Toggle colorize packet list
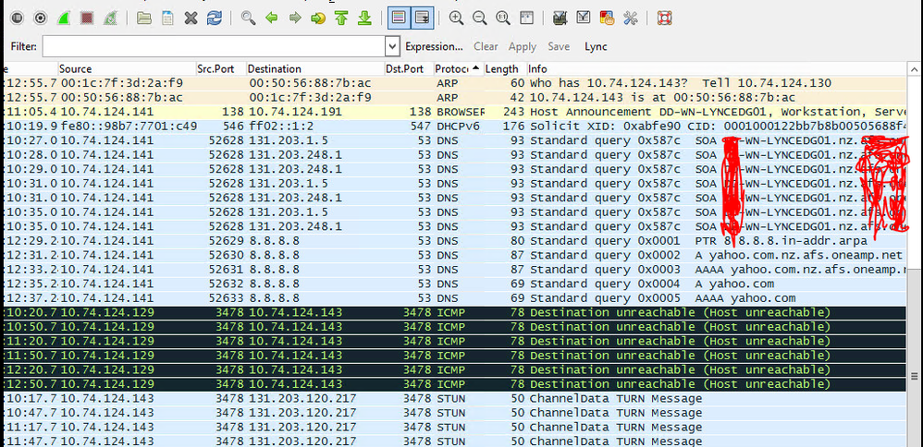This screenshot has height=447, width=923. click(399, 18)
